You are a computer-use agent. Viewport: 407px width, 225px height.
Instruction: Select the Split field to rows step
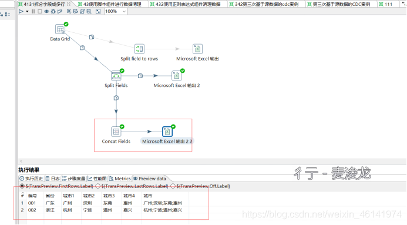click(x=139, y=49)
